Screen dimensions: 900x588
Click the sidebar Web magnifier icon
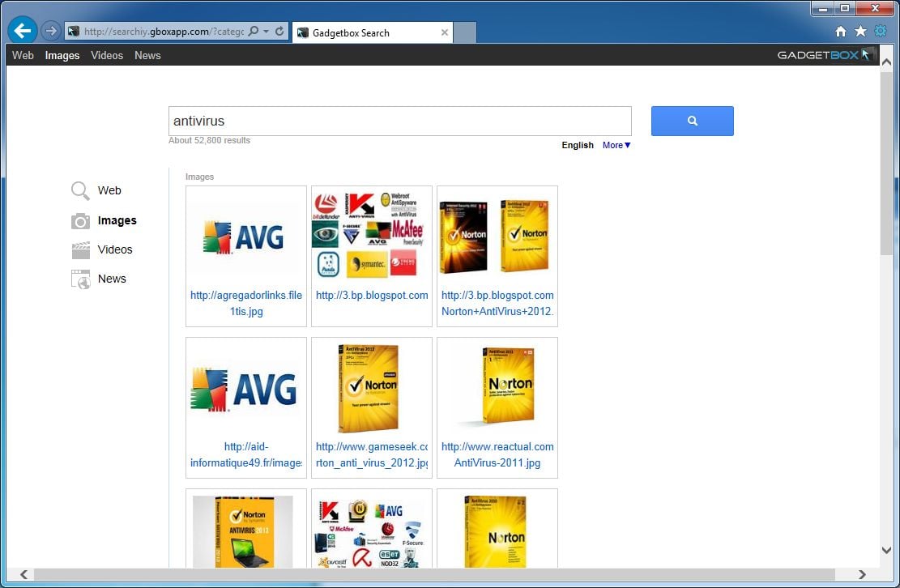tap(80, 190)
